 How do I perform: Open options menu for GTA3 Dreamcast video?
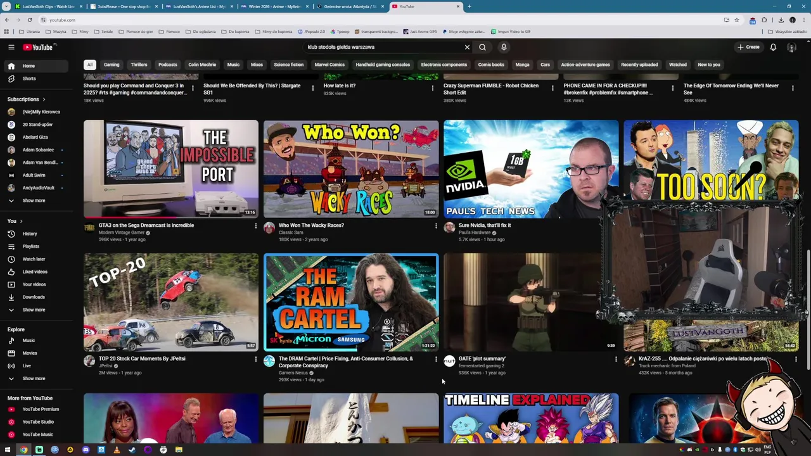pyautogui.click(x=255, y=226)
